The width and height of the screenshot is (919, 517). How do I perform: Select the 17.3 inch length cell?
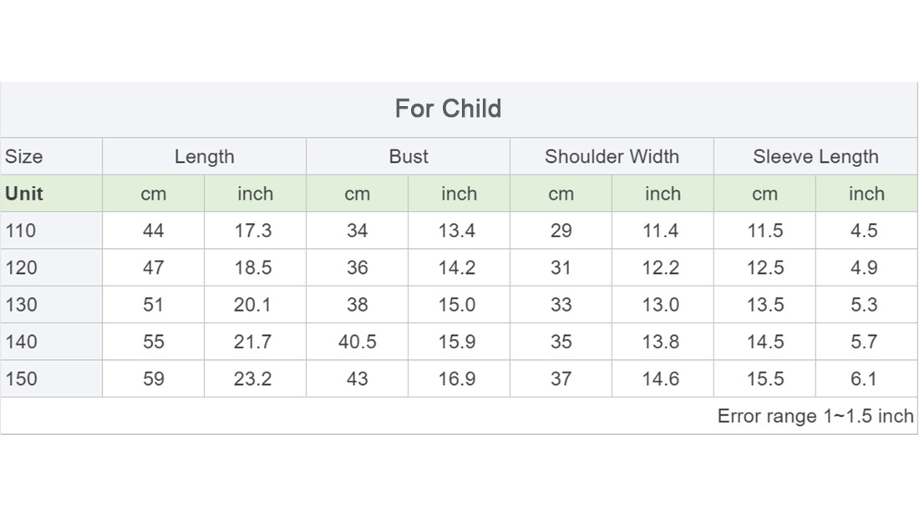point(253,231)
